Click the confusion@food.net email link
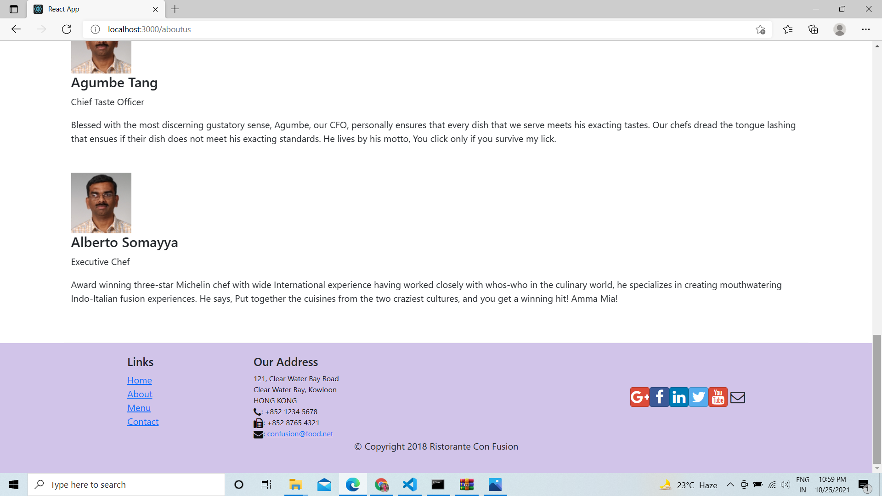This screenshot has height=496, width=882. click(300, 434)
